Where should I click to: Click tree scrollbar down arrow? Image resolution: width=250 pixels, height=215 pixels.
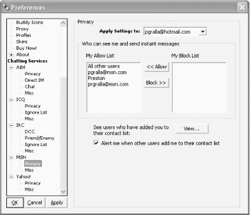point(63,192)
